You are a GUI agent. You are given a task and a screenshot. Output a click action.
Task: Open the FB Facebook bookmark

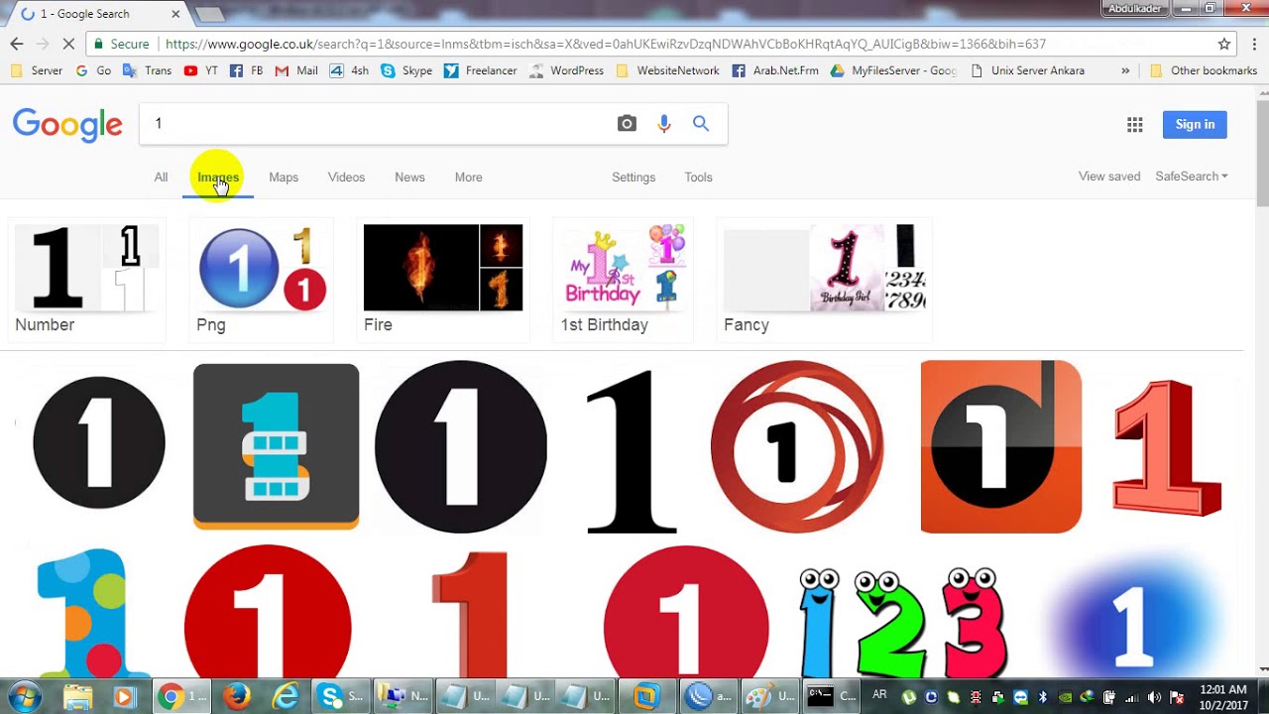click(x=246, y=71)
